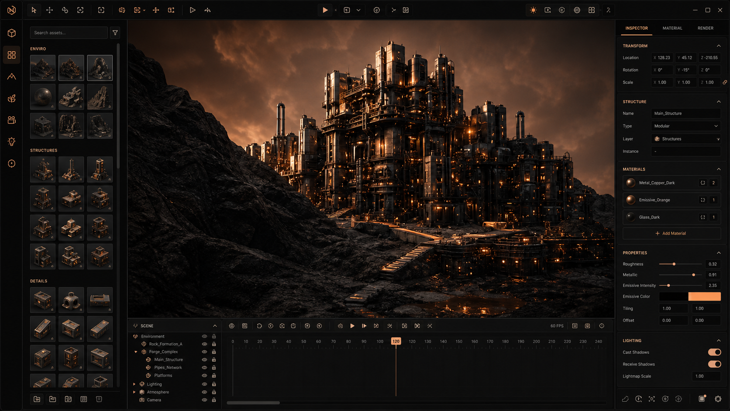730x411 pixels.
Task: Select Main_Structure in scene tree
Action: click(169, 360)
